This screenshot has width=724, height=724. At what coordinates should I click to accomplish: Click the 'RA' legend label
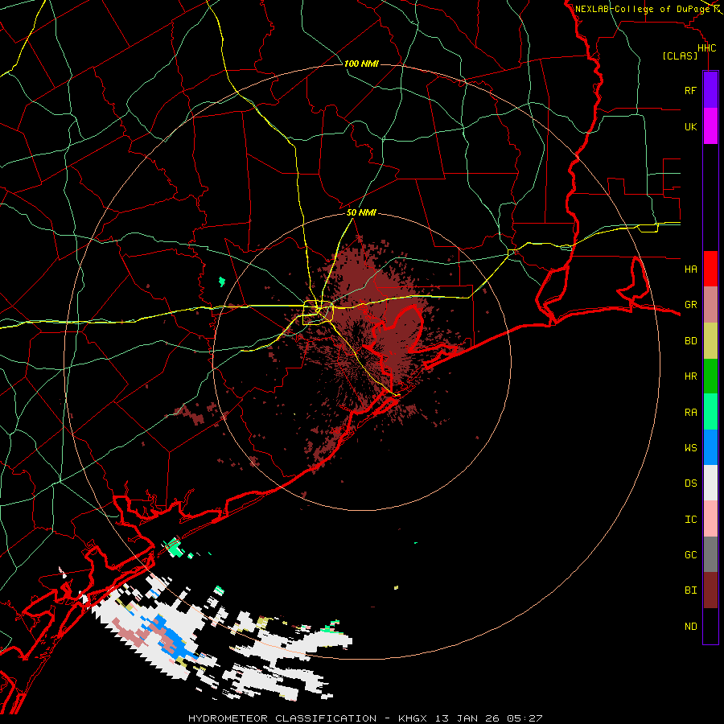(690, 412)
